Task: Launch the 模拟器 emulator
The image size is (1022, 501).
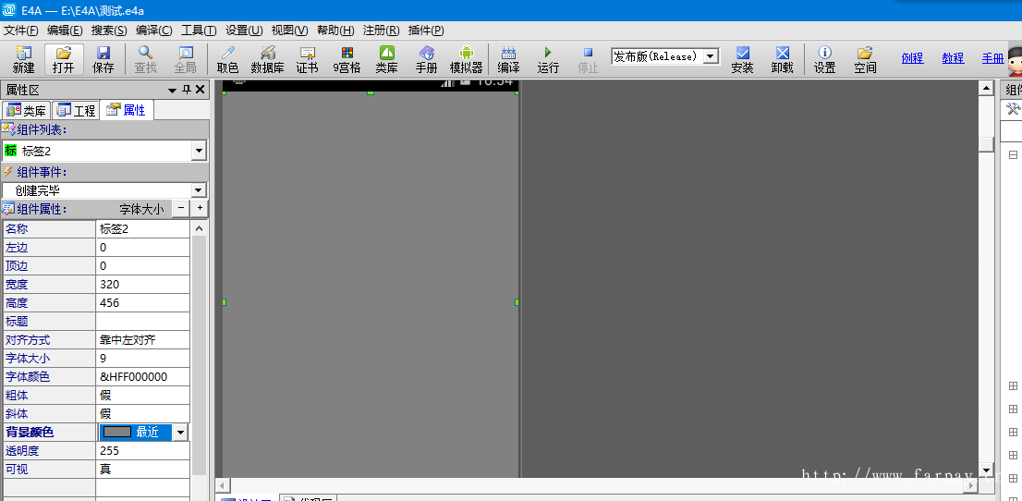Action: (x=466, y=59)
